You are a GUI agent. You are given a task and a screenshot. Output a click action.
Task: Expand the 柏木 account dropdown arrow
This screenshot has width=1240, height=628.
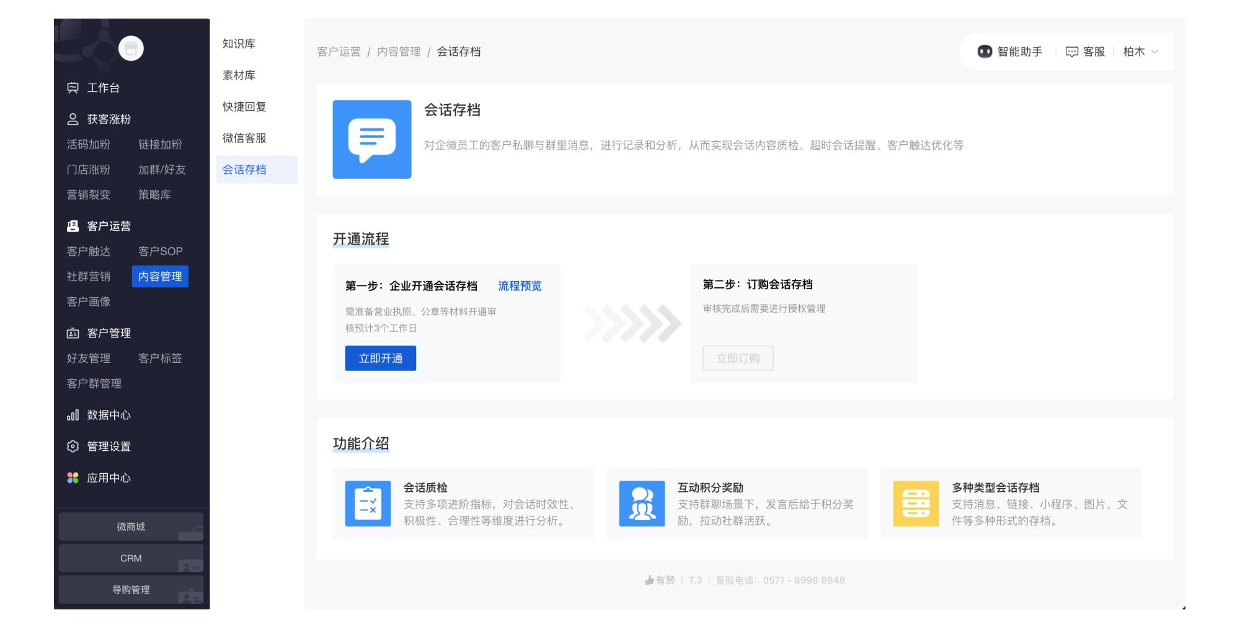click(x=1154, y=52)
